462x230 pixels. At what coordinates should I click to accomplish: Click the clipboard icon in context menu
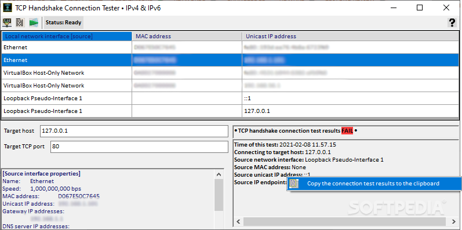click(x=294, y=184)
